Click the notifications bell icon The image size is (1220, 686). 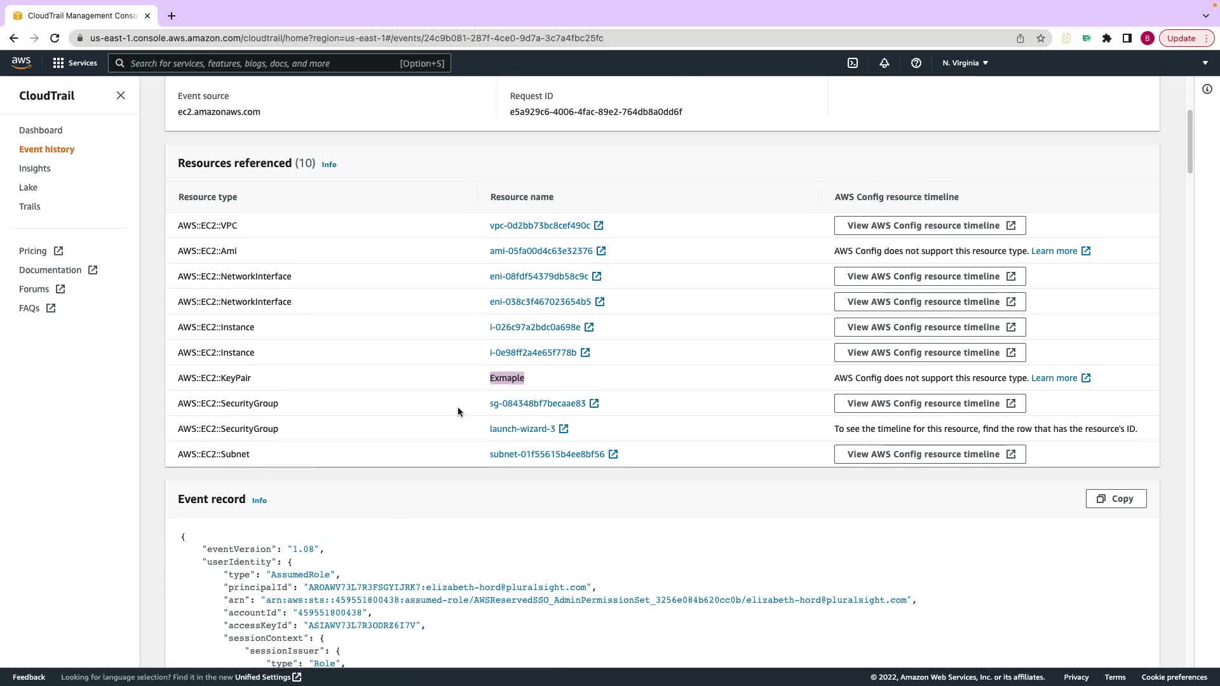(884, 63)
